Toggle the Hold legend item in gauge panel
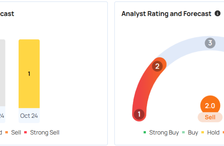 click(x=210, y=133)
